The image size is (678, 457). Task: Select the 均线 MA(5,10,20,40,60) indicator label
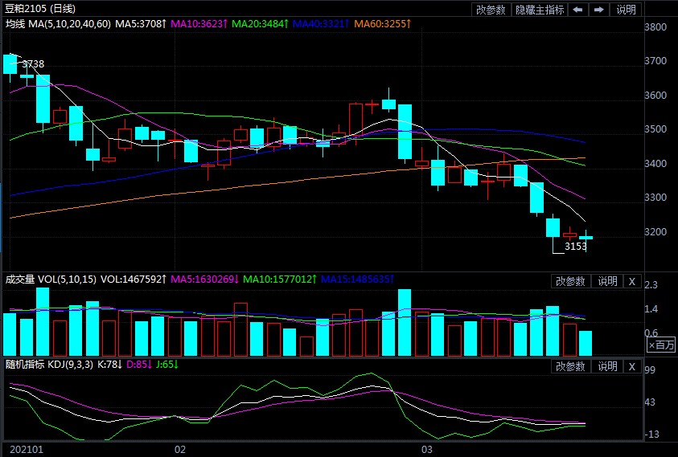point(58,25)
